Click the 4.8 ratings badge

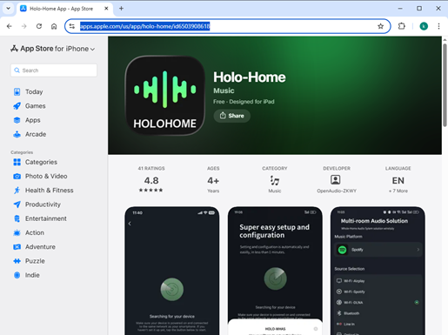(151, 180)
